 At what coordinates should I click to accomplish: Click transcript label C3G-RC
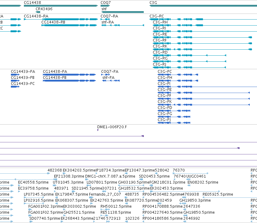(x=157, y=16)
